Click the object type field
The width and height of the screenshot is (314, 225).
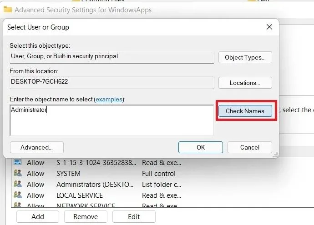(112, 57)
